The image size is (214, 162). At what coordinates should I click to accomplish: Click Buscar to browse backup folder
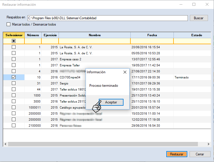(x=198, y=18)
